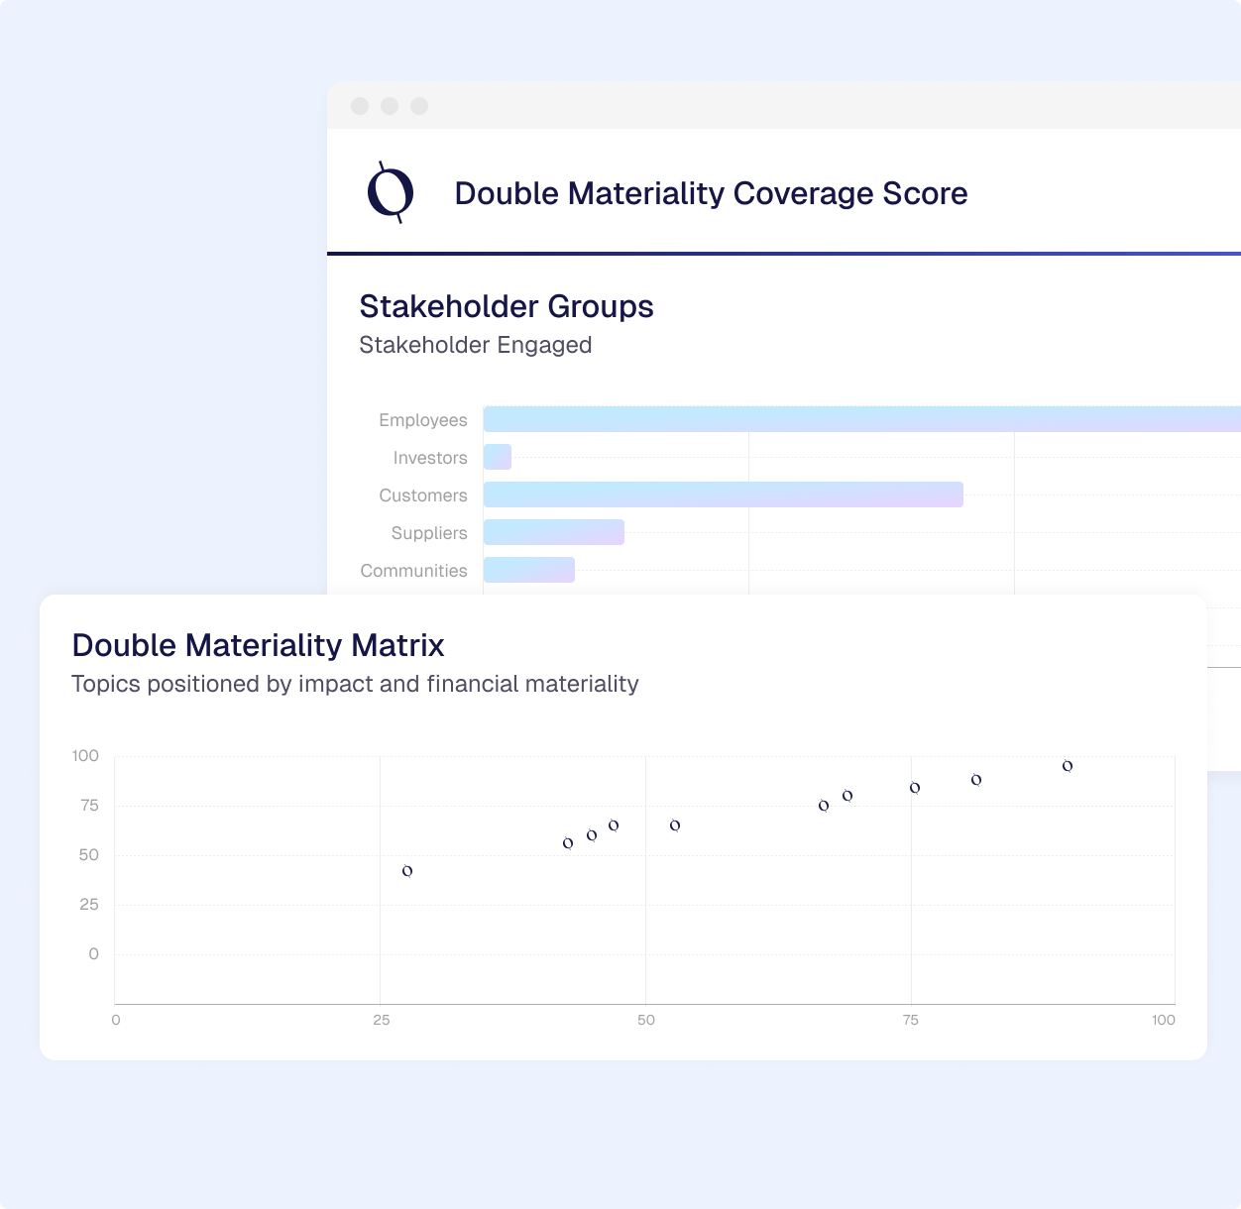The width and height of the screenshot is (1241, 1209).
Task: Toggle the Customers stakeholder bar
Action: click(722, 495)
